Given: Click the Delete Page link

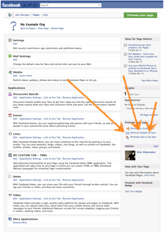Looking at the screenshot, I should (x=57, y=28).
